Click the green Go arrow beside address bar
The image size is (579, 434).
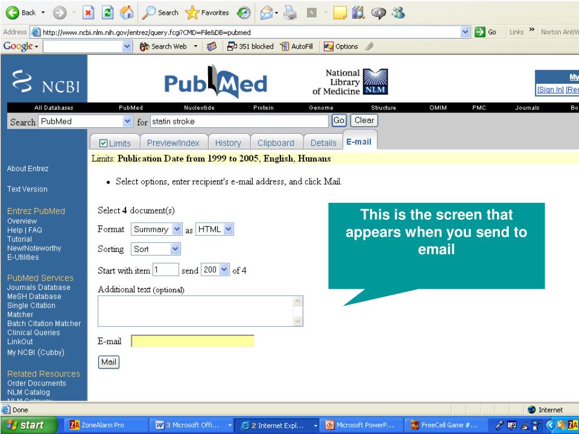480,32
